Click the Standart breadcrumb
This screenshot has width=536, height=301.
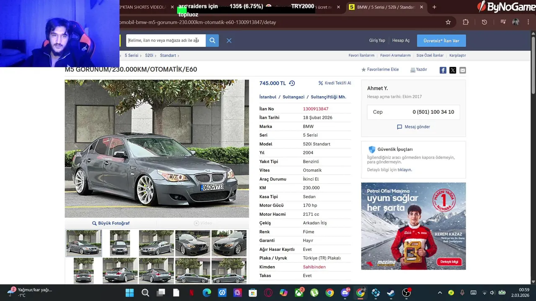168,55
